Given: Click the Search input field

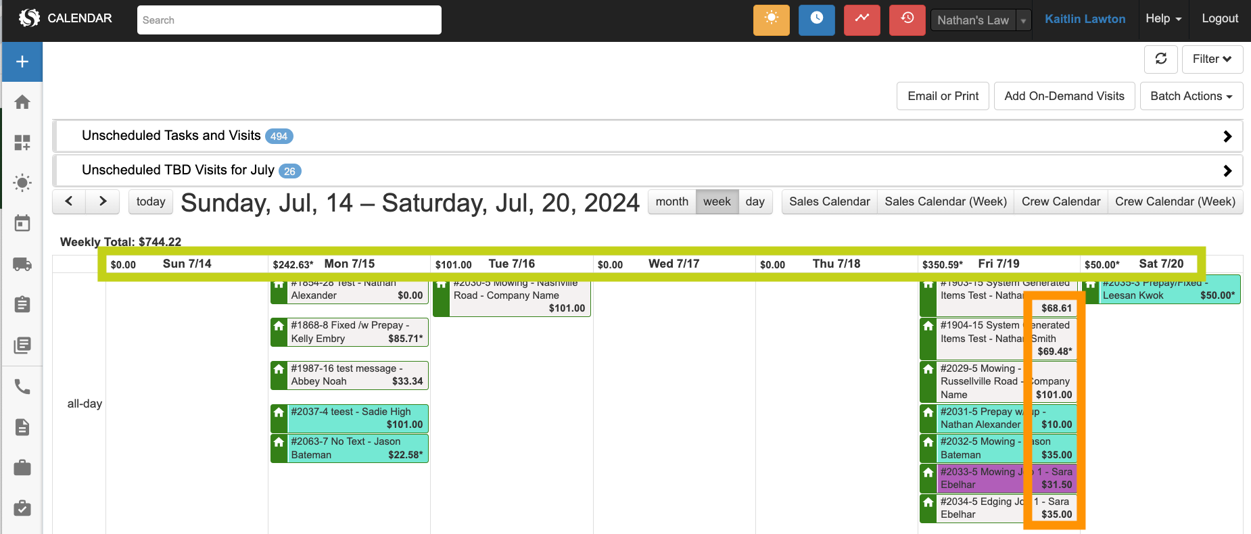Looking at the screenshot, I should click(289, 20).
